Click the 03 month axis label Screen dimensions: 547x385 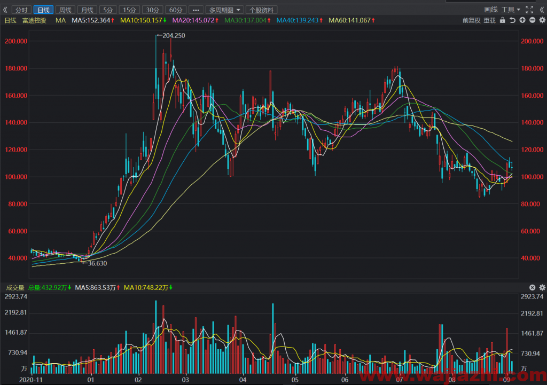185,380
